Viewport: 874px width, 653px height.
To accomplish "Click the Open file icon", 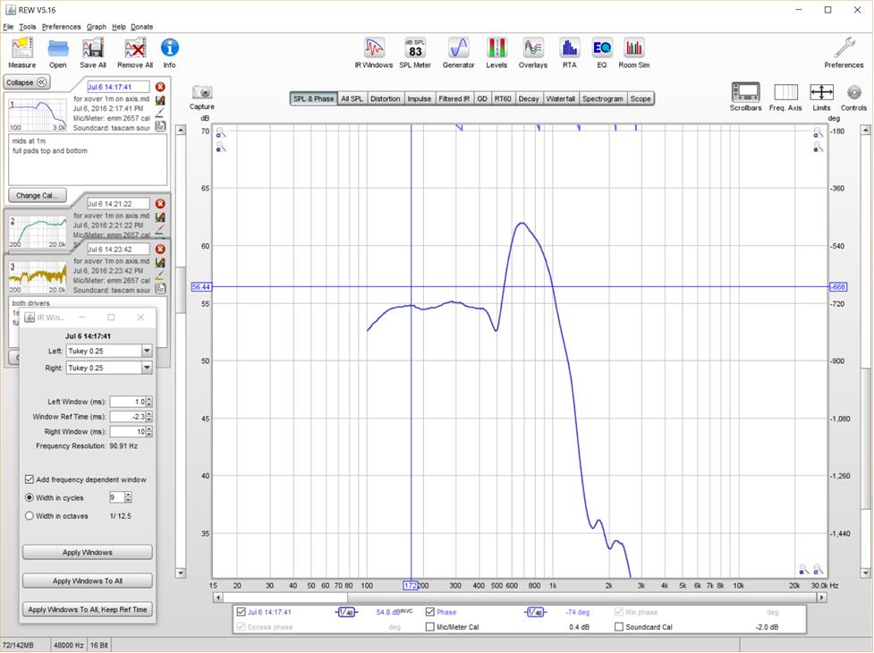I will point(57,53).
